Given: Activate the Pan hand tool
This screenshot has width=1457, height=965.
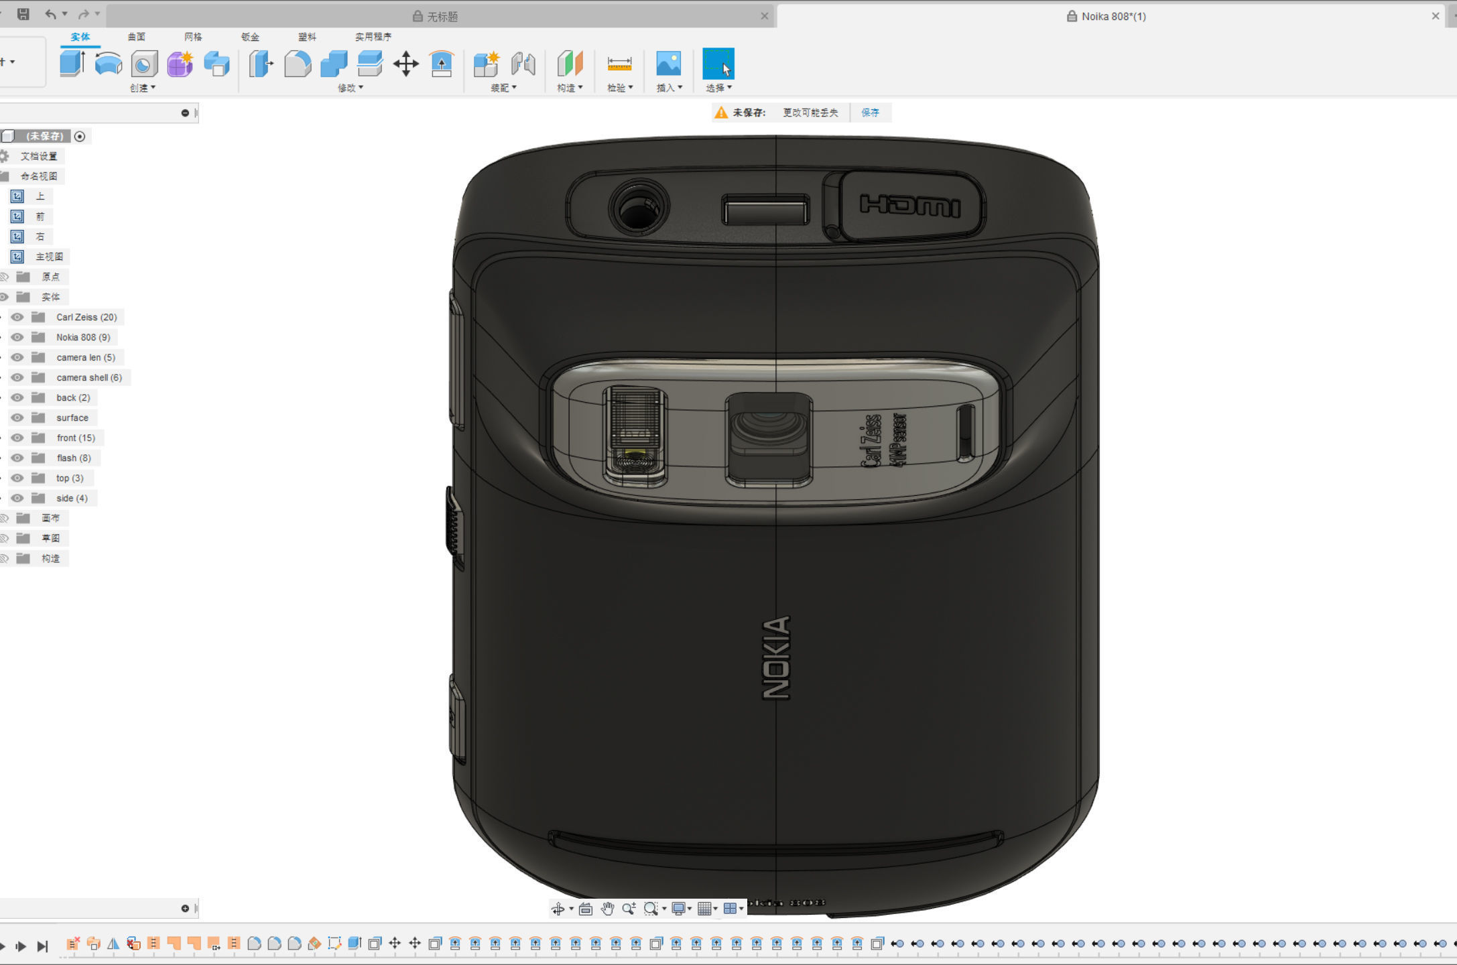Looking at the screenshot, I should (607, 909).
